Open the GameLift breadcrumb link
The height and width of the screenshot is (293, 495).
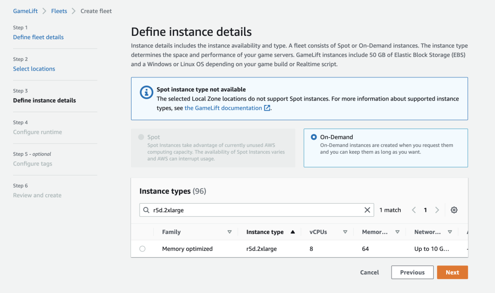(x=25, y=11)
